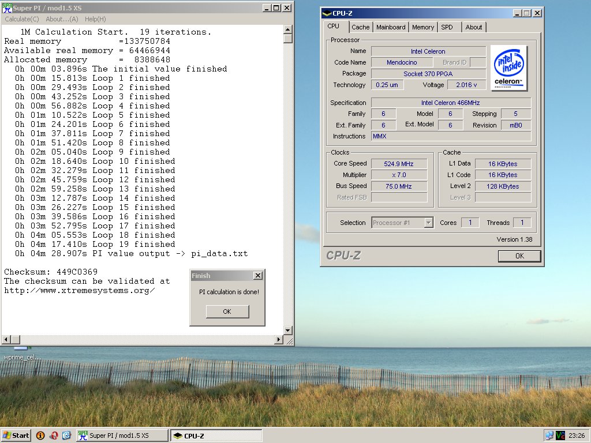Viewport: 591px width, 443px height.
Task: Click the PI value output -> pi_data.txt line
Action: [132, 254]
